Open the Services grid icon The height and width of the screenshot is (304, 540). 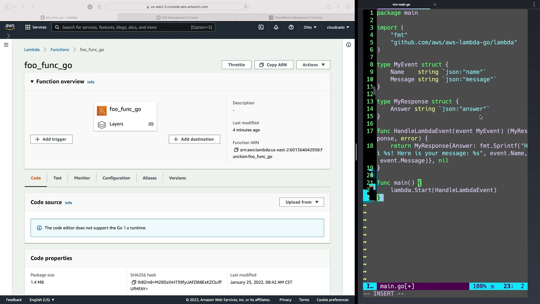coord(28,27)
